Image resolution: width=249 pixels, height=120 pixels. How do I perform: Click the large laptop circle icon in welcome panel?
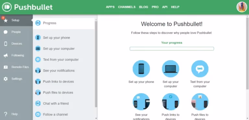(171, 69)
